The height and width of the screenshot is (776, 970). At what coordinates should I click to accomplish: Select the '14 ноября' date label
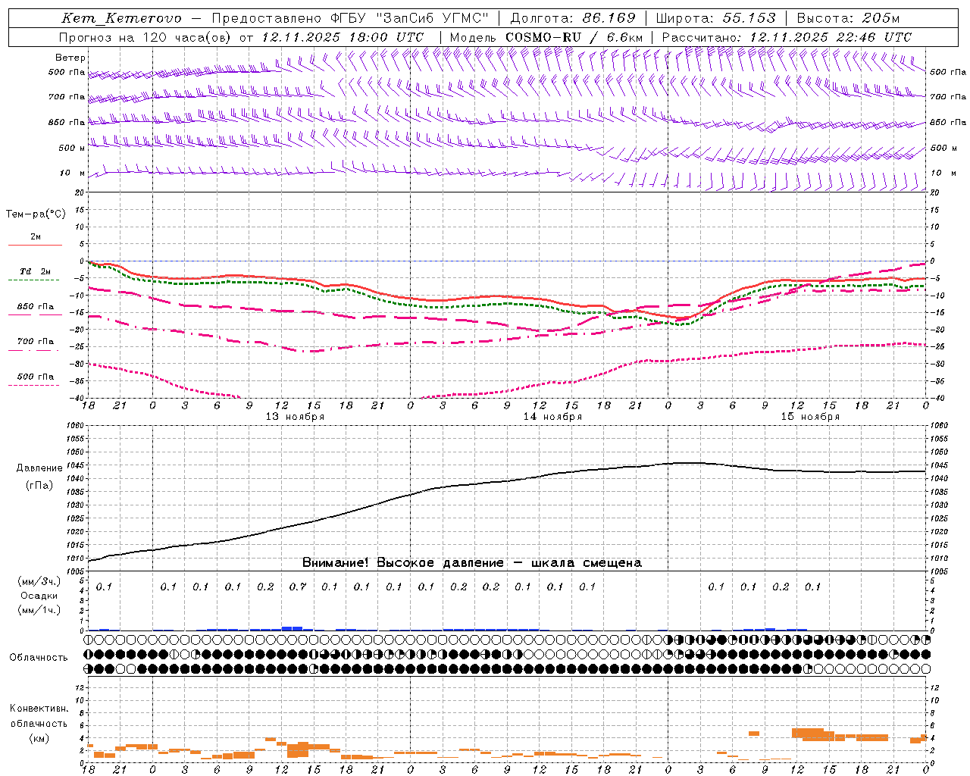(x=552, y=417)
